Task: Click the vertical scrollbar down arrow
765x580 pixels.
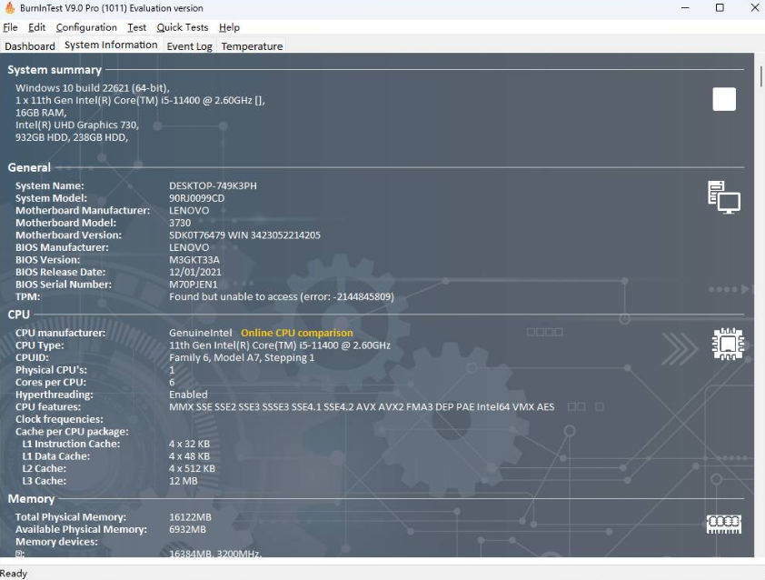Action: point(760,551)
